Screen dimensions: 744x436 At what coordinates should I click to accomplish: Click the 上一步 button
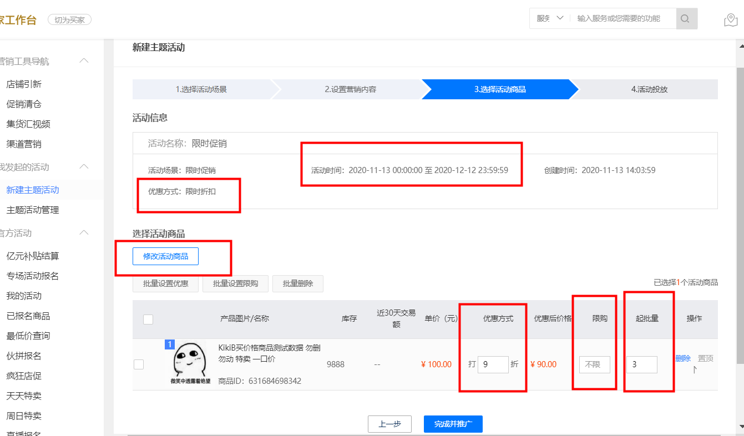point(389,423)
